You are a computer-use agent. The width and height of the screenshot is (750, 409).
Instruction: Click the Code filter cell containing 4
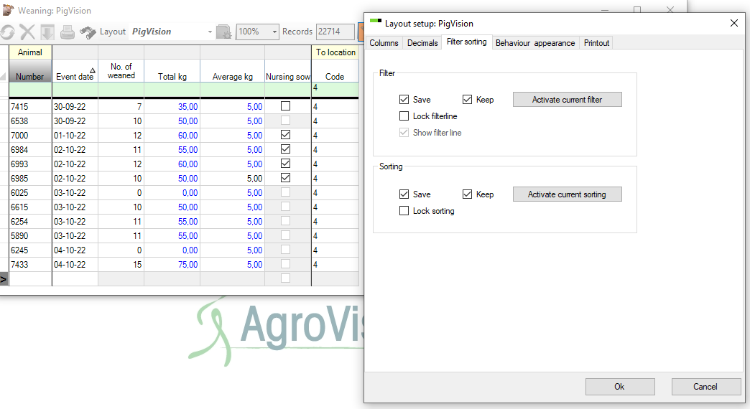[335, 90]
